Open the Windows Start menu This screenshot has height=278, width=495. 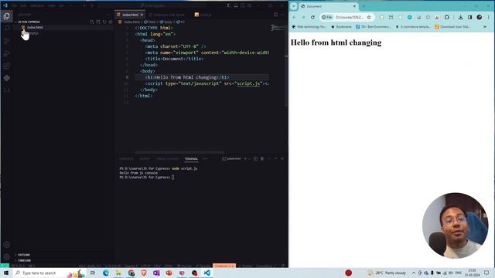point(6,273)
